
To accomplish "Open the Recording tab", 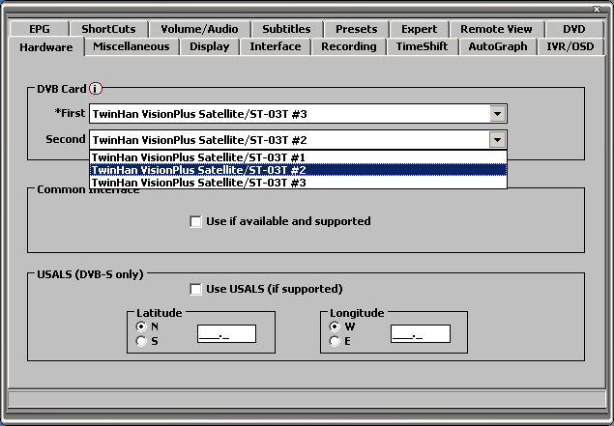I will 348,46.
